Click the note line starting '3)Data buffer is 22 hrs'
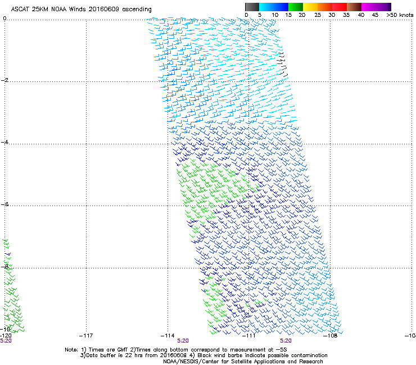Image resolution: width=416 pixels, height=365 pixels. click(204, 355)
